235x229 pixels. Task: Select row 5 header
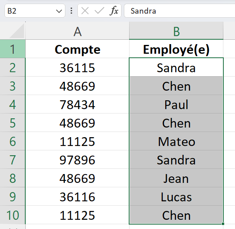12,123
